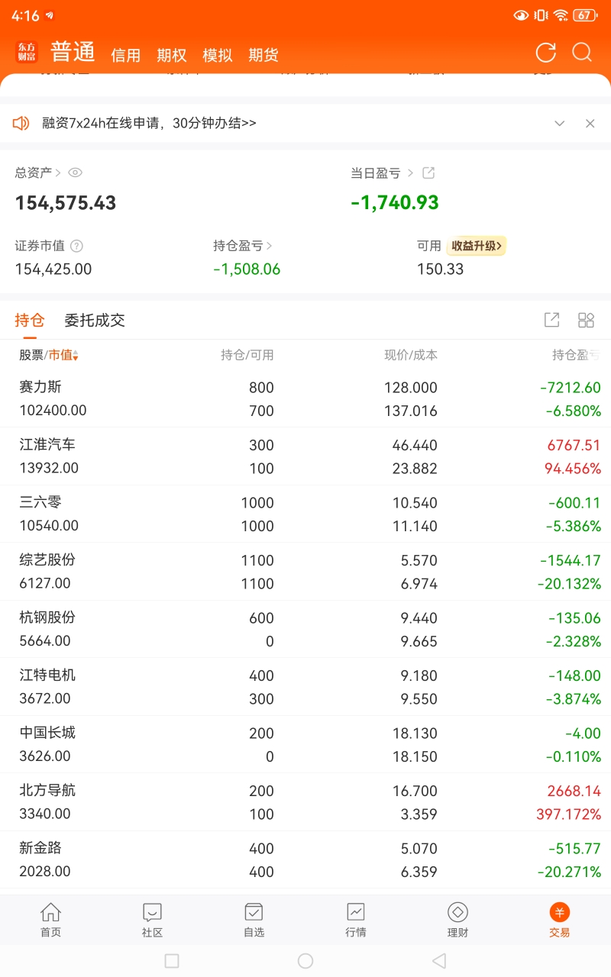Viewport: 611px width, 977px height.
Task: Switch to 委托成交 tab
Action: 95,321
